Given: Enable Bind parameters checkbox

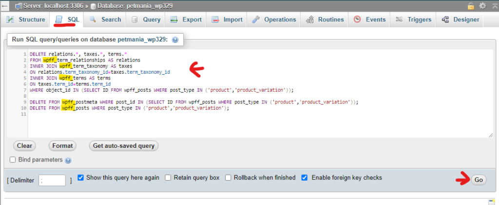Looking at the screenshot, I should (x=13, y=160).
